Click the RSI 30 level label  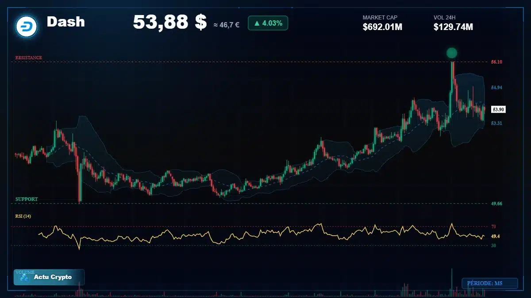coord(493,245)
